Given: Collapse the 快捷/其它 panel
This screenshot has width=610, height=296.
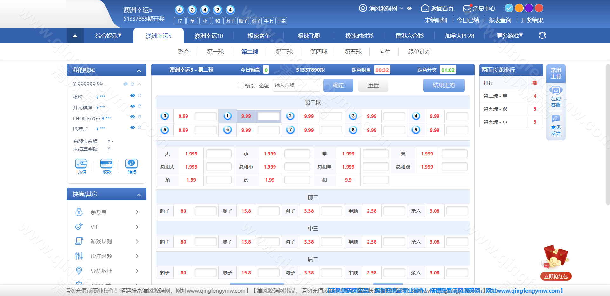Looking at the screenshot, I should (139, 195).
